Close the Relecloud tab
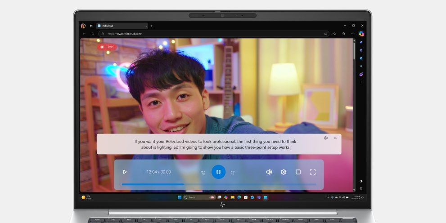 point(146,27)
